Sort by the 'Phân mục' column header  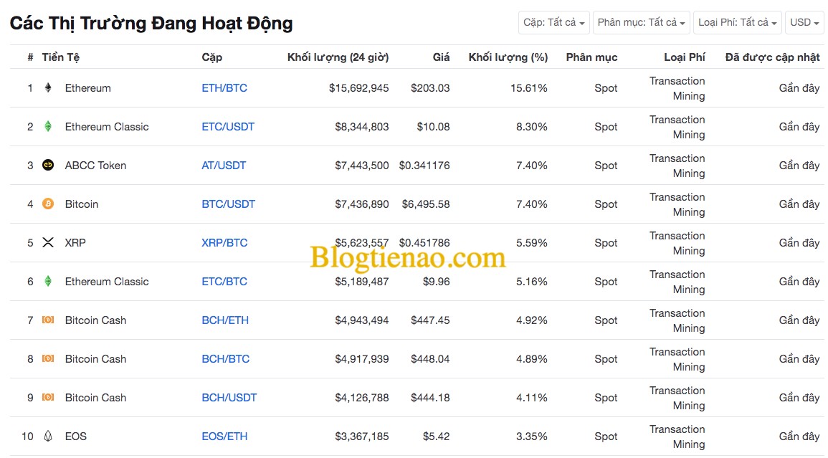tap(591, 57)
